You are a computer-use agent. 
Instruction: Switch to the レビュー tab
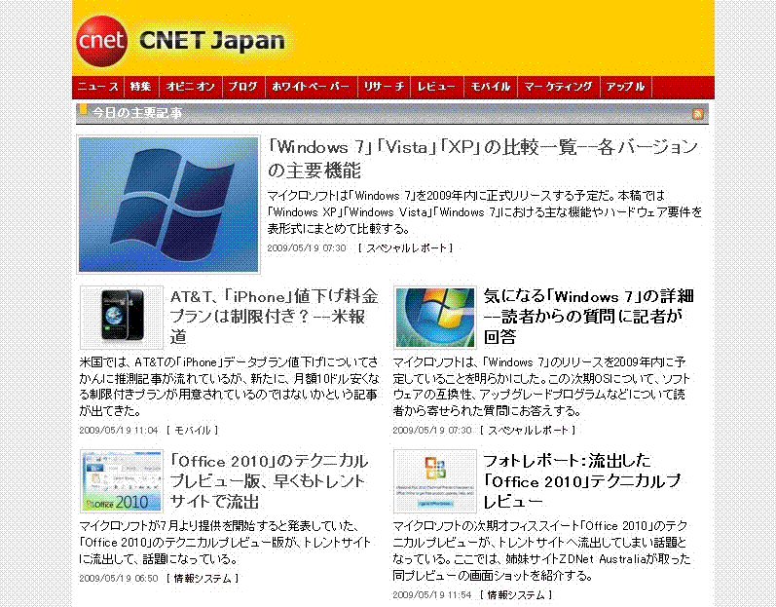point(436,87)
